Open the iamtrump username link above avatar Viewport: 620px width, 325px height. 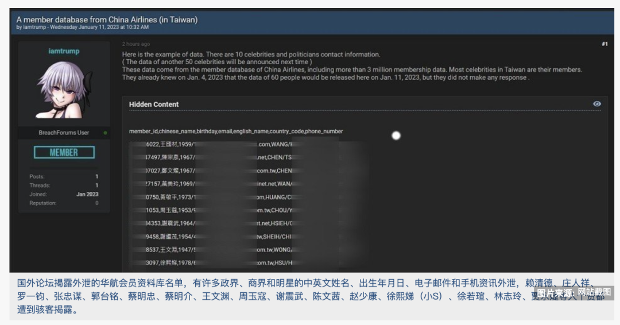click(x=64, y=51)
